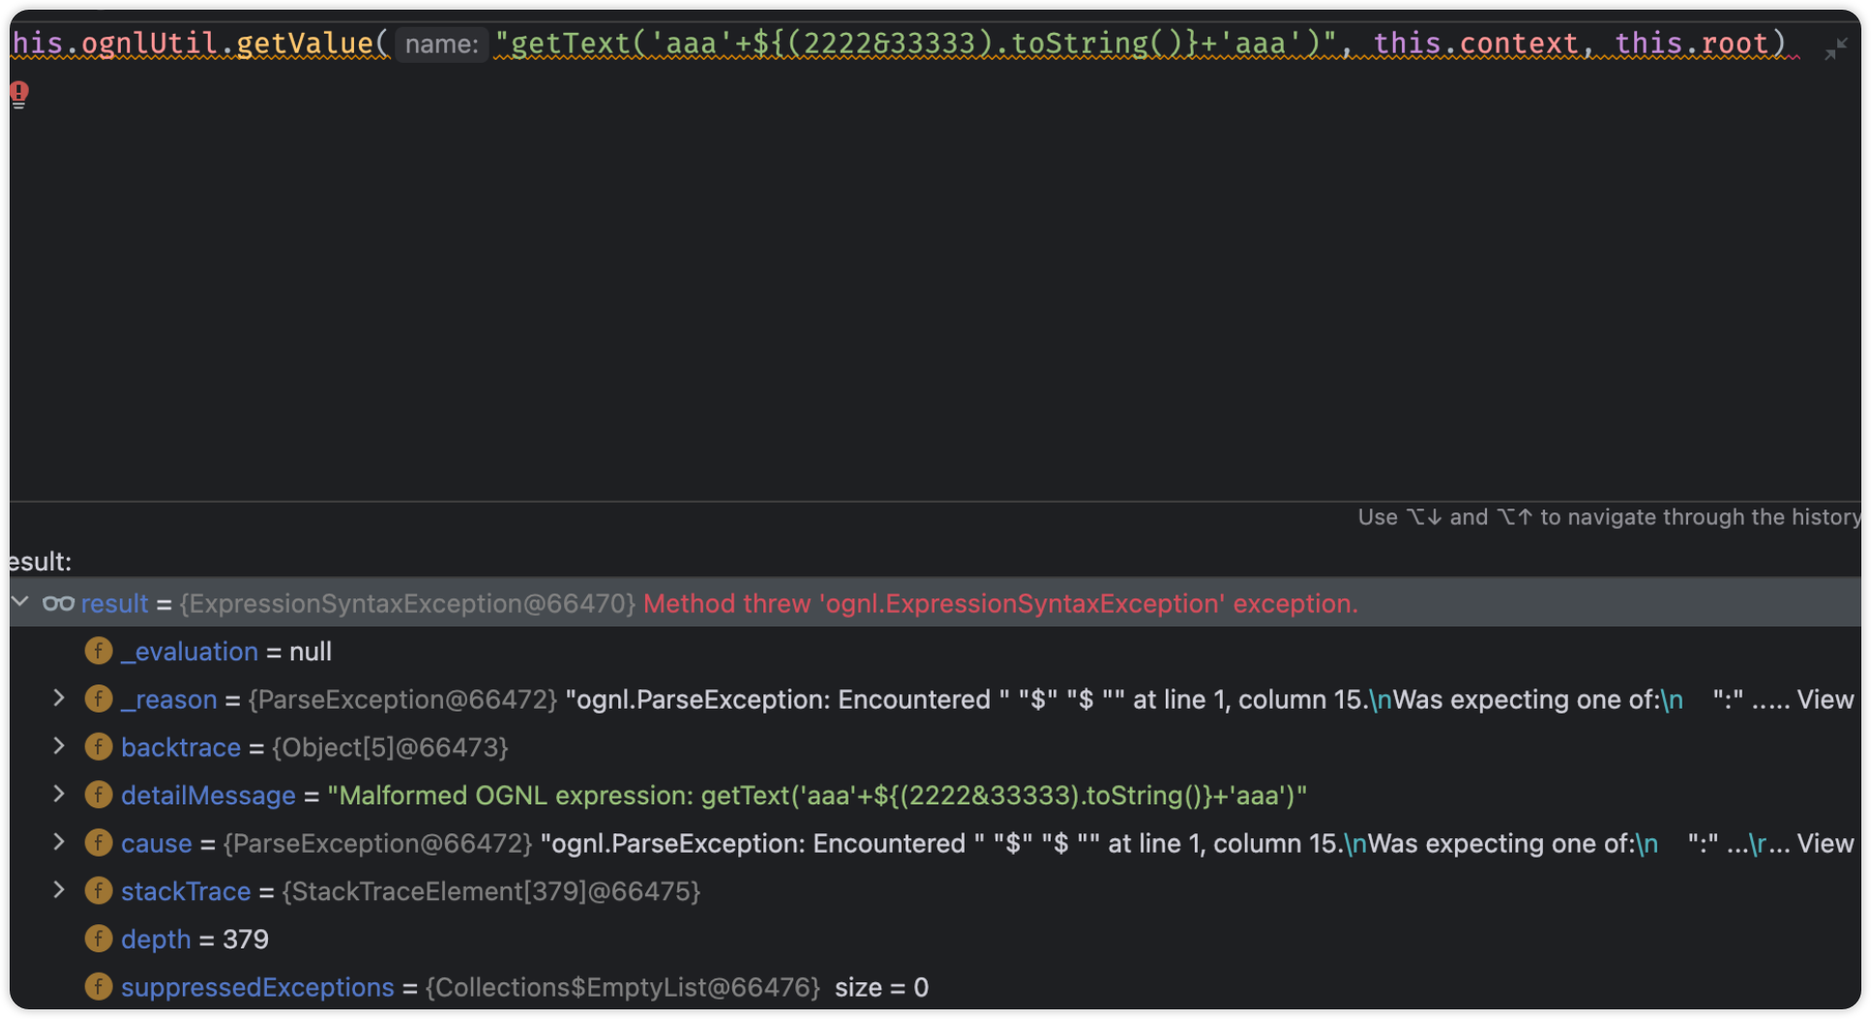
Task: Click the getText expression string in editor
Action: [x=915, y=44]
